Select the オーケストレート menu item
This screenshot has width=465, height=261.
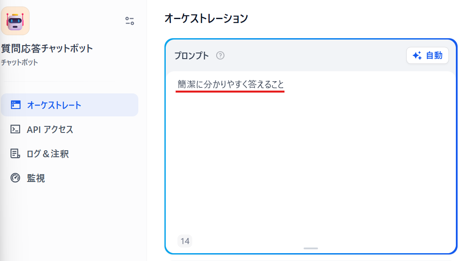(x=70, y=105)
